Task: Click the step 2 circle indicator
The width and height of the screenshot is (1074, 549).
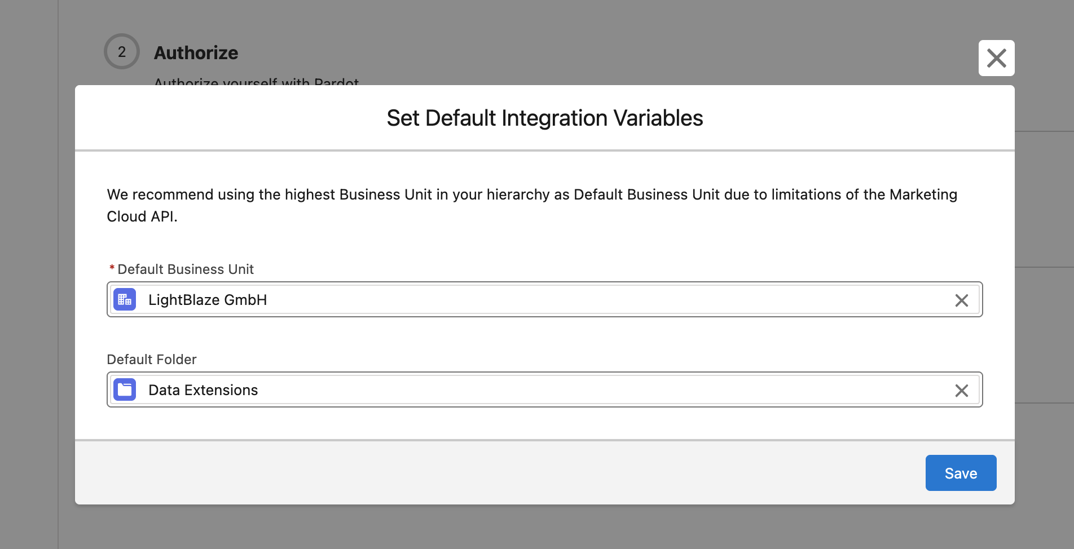Action: [x=122, y=52]
